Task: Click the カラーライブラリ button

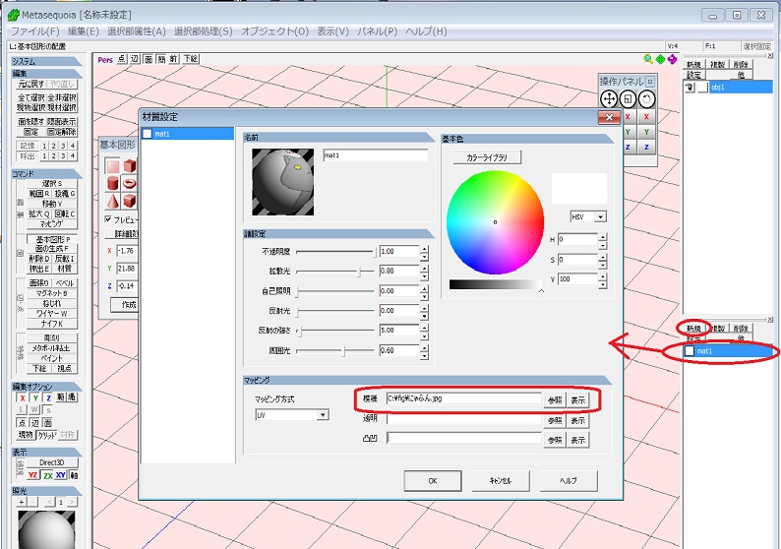Action: coord(486,157)
